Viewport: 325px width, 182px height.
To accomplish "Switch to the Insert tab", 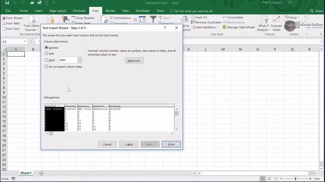I will click(39, 11).
